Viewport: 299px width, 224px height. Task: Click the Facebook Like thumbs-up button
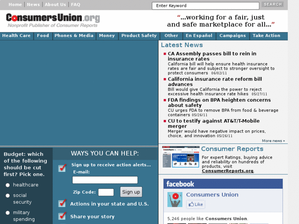[x=195, y=204]
